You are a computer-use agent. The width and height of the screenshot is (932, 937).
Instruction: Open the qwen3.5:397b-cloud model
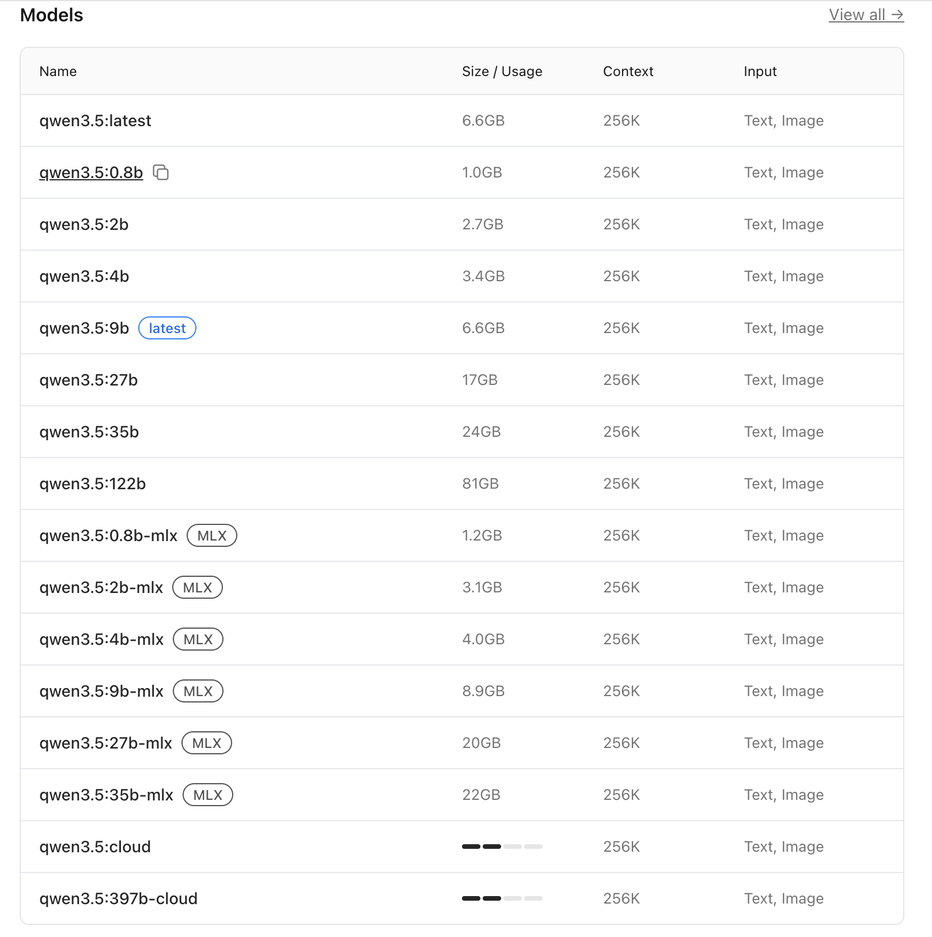pos(119,898)
